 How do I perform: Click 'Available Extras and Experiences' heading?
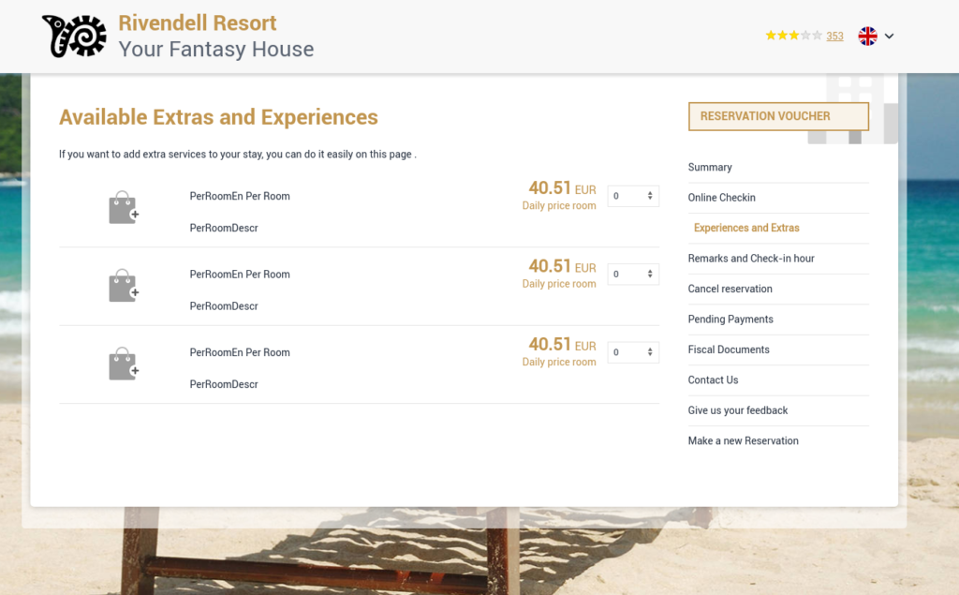(218, 117)
